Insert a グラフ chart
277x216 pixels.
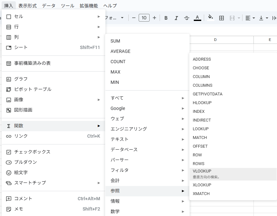pos(53,79)
